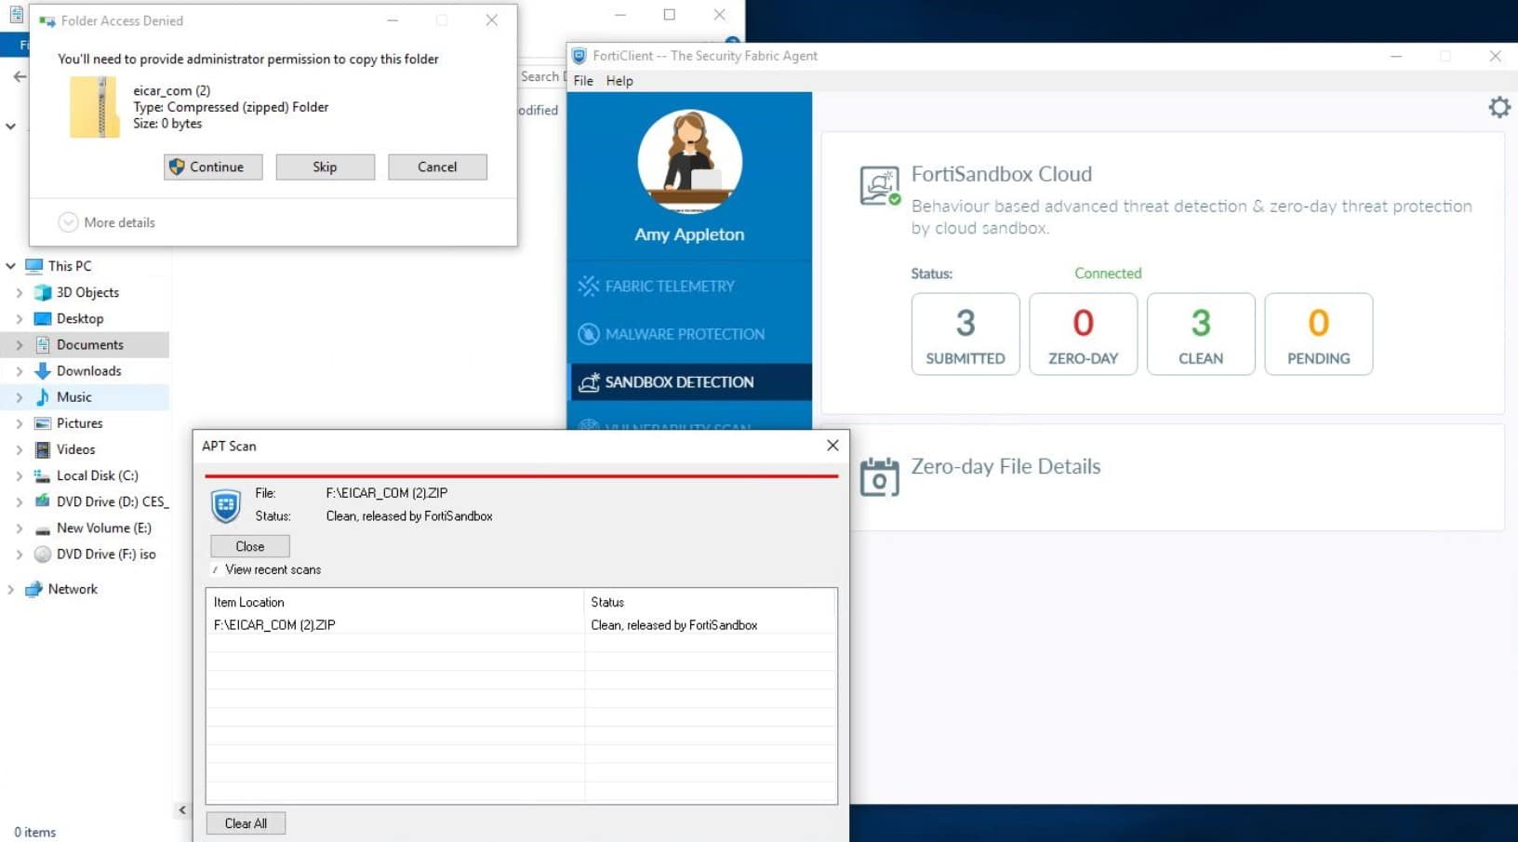Click the Zero-Day count tile
1518x842 pixels.
click(x=1083, y=334)
